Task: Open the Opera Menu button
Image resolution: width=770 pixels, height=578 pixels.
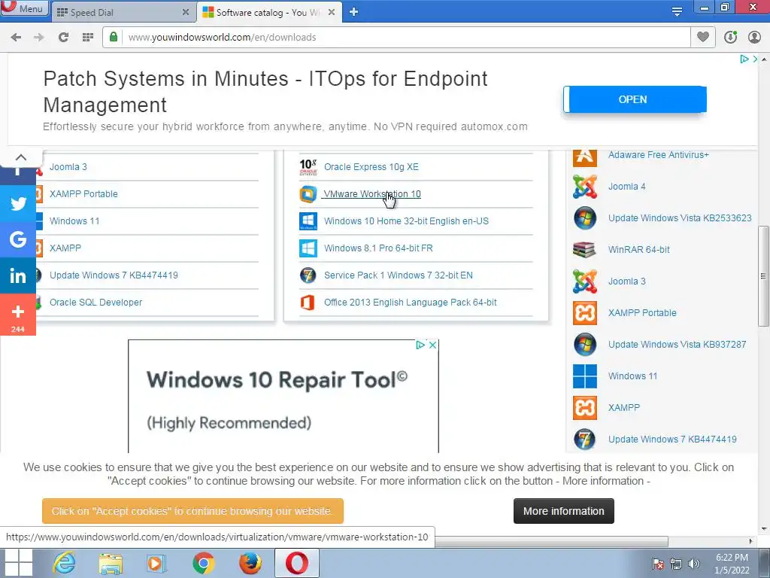Action: point(24,8)
